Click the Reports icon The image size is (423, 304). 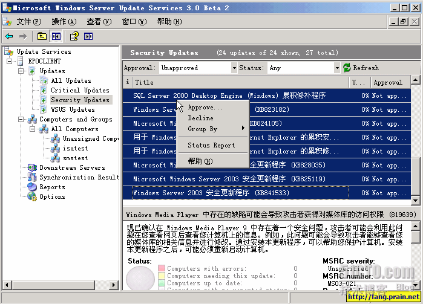point(32,187)
